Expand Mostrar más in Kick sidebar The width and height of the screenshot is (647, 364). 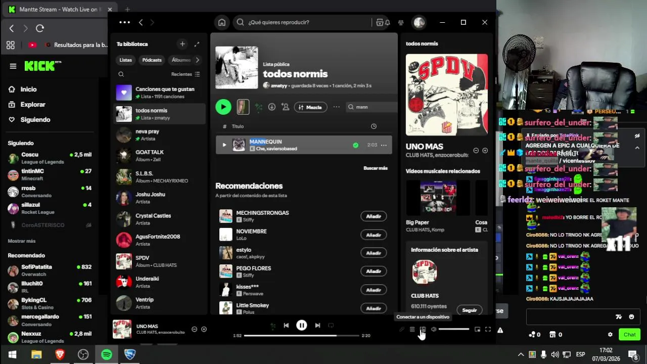coord(22,241)
